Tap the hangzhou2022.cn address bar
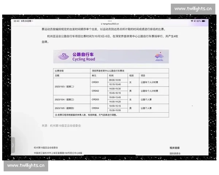Image resolution: width=219 pixels, height=175 pixels. 110,24
